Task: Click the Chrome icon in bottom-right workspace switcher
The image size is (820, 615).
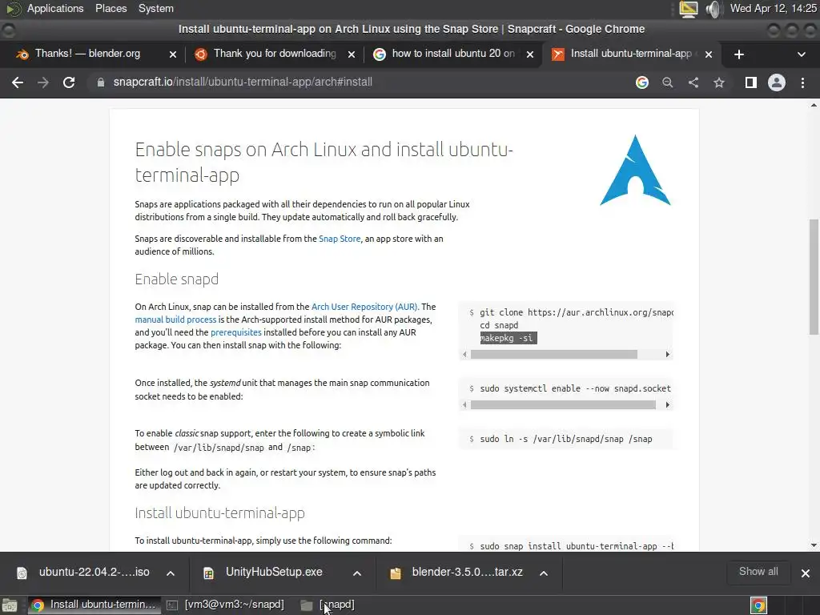Action: tap(758, 605)
